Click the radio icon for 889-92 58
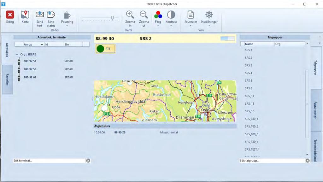Viewport: 323px width, 182px height. [x=19, y=69]
